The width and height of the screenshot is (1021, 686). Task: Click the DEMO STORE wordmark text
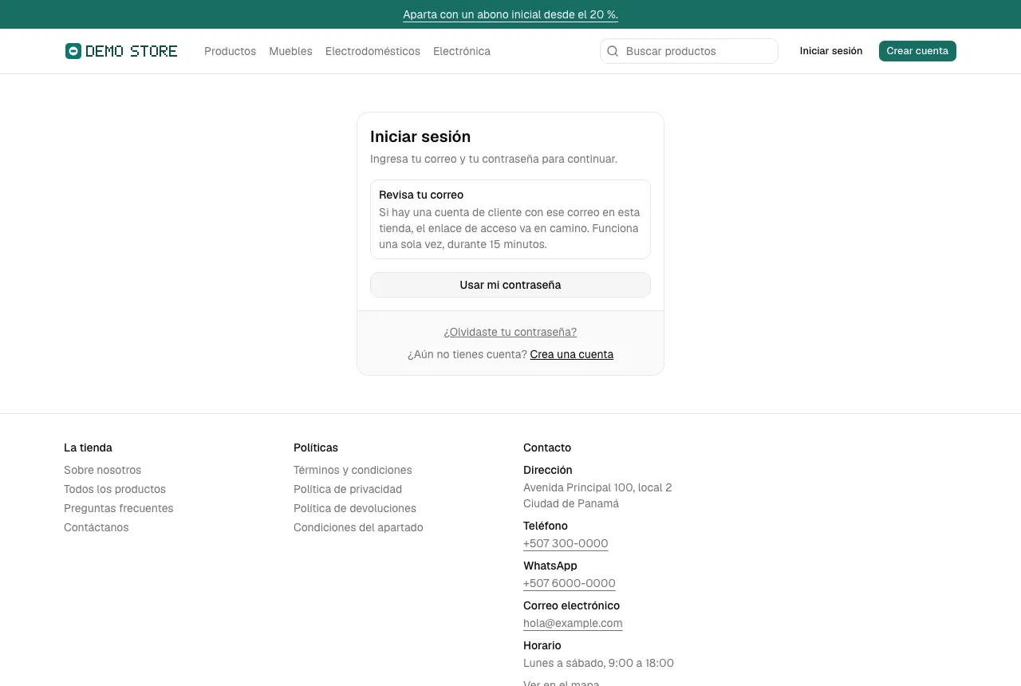tap(132, 51)
